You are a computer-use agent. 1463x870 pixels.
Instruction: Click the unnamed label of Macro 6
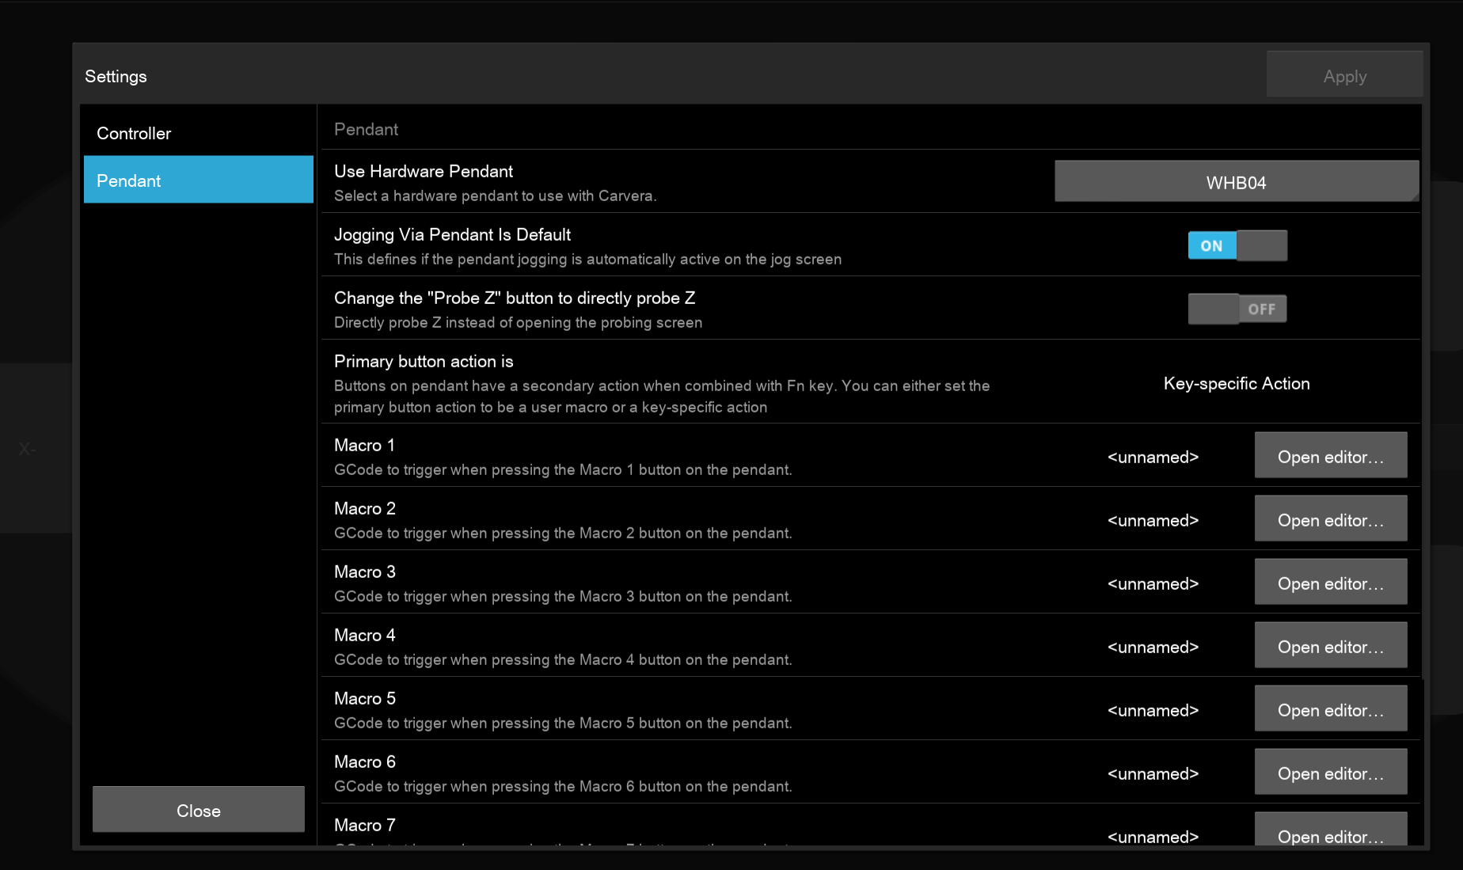[1153, 773]
